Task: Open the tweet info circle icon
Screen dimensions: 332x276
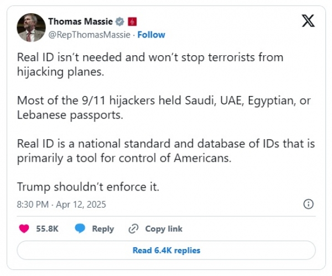Action: point(309,204)
